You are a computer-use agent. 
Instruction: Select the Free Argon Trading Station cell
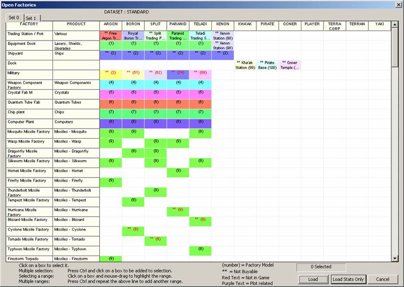pyautogui.click(x=110, y=35)
